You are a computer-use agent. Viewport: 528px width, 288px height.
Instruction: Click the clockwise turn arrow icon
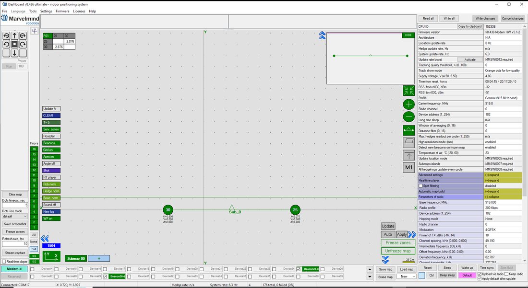pyautogui.click(x=23, y=44)
